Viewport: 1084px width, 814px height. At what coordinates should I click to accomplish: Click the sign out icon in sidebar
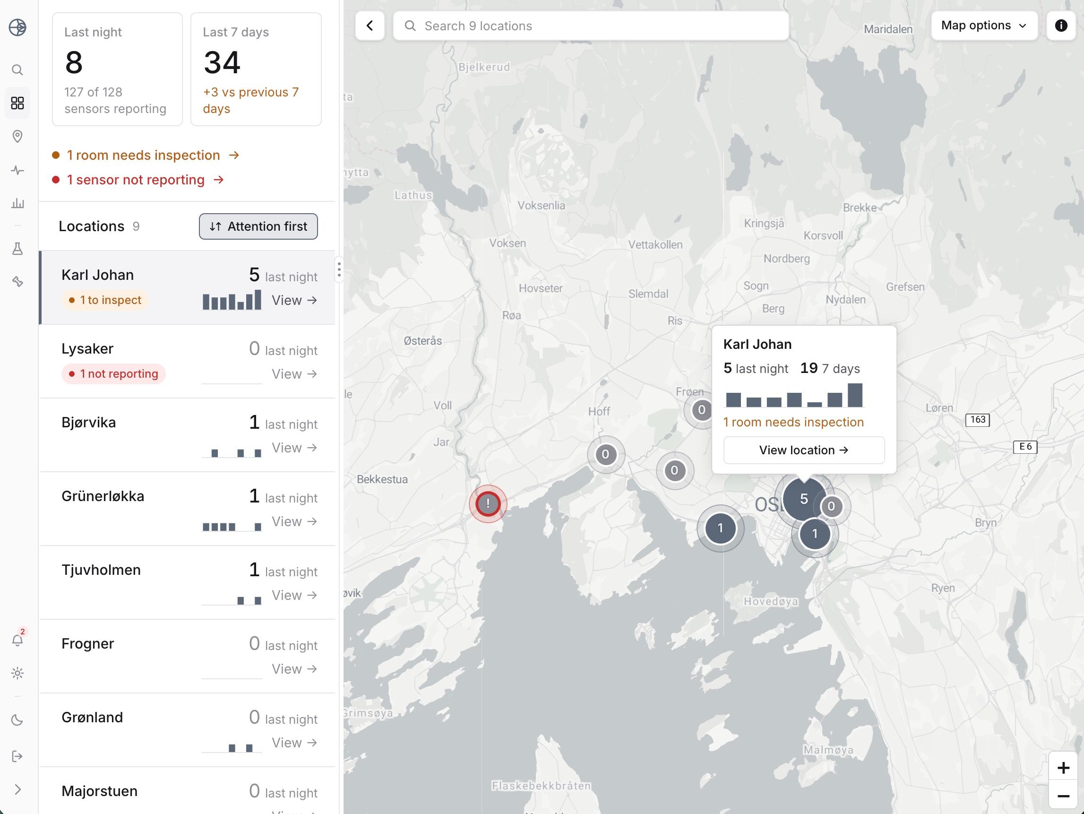17,756
